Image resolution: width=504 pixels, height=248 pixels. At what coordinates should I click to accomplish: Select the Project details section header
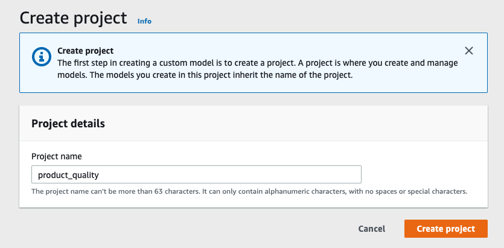click(68, 123)
